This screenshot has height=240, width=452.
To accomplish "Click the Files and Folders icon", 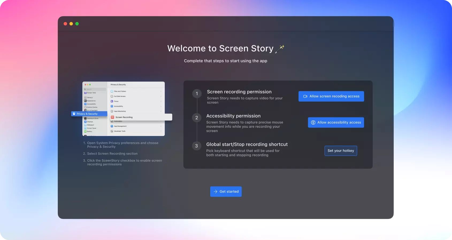I will coord(112,91).
